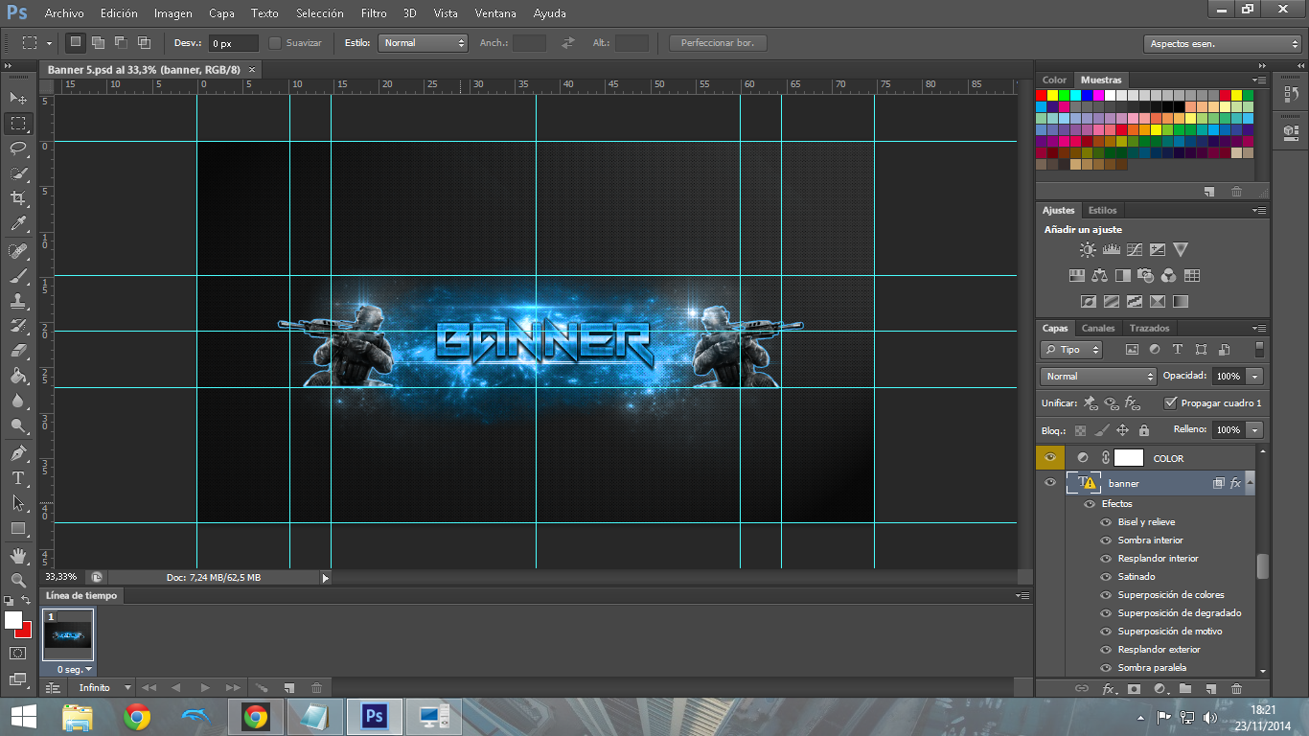Select the Brush tool
The image size is (1309, 736).
(x=18, y=276)
